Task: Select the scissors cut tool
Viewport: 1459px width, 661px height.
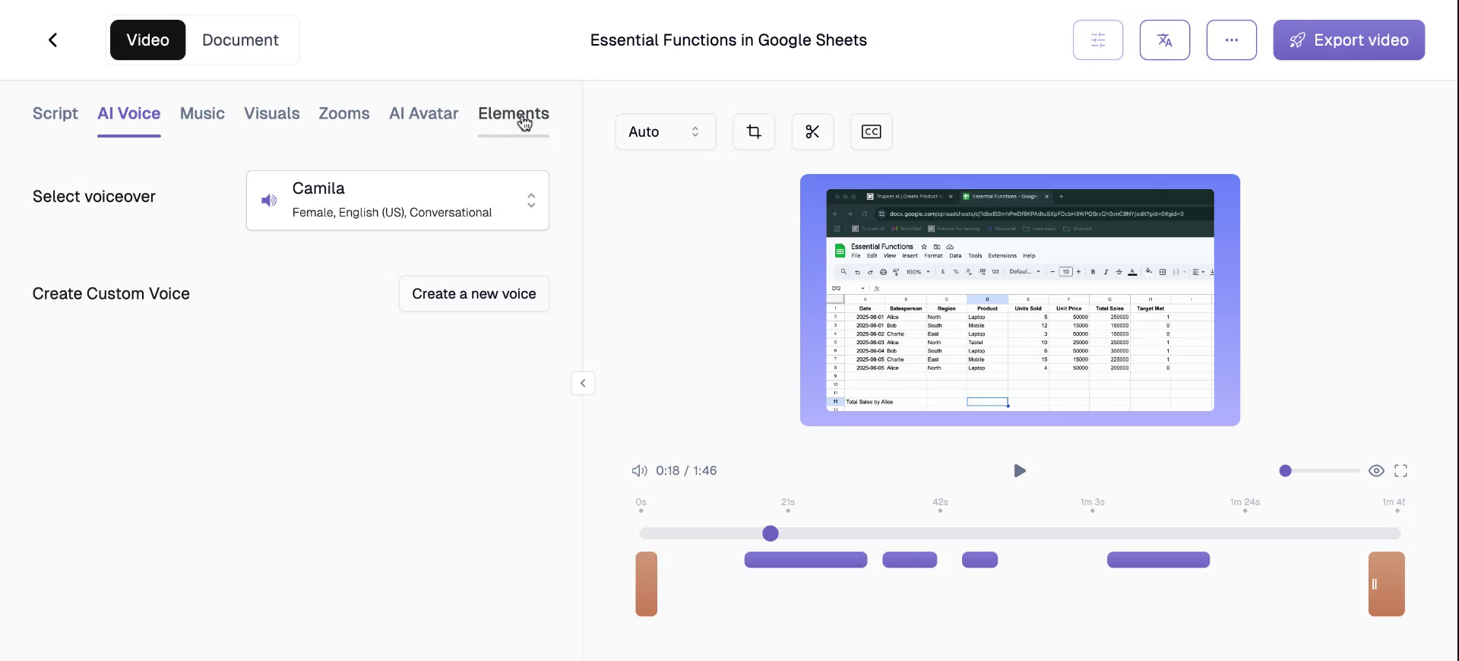Action: tap(812, 132)
